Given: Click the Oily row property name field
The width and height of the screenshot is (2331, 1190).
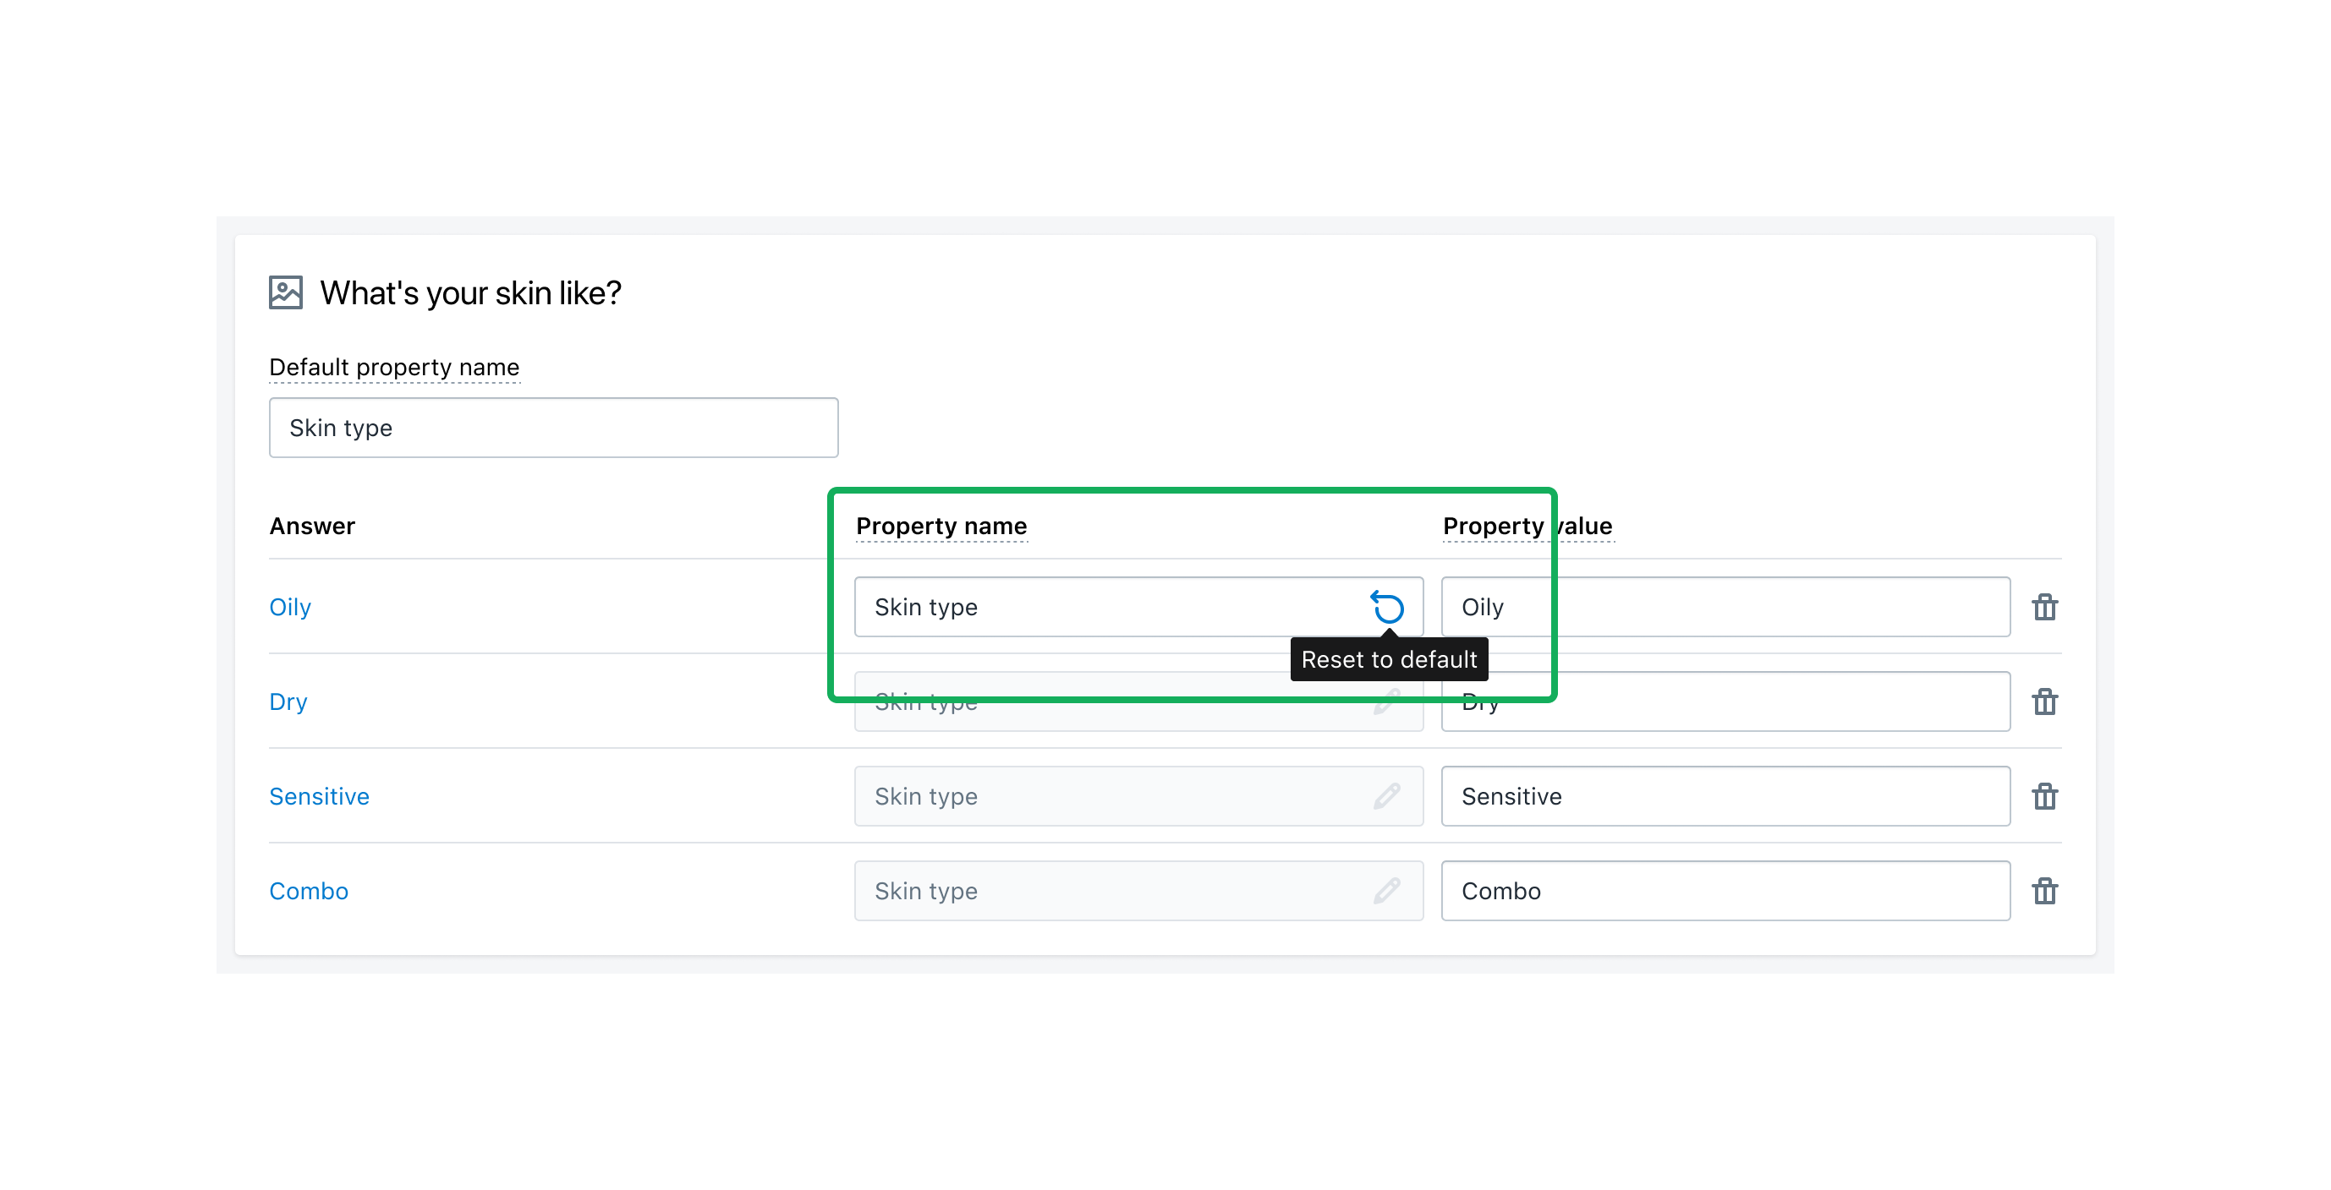Looking at the screenshot, I should 1104,607.
